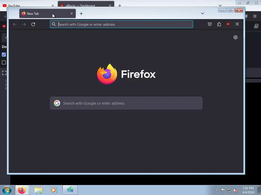Open uBlock Origin toolbar icon in front window

tap(228, 24)
